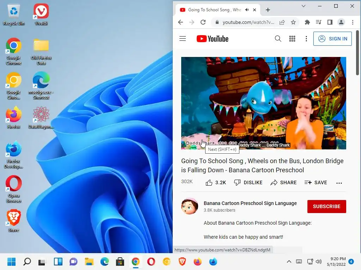Open Microsoft Store on taskbar
The image size is (361, 270).
click(120, 262)
